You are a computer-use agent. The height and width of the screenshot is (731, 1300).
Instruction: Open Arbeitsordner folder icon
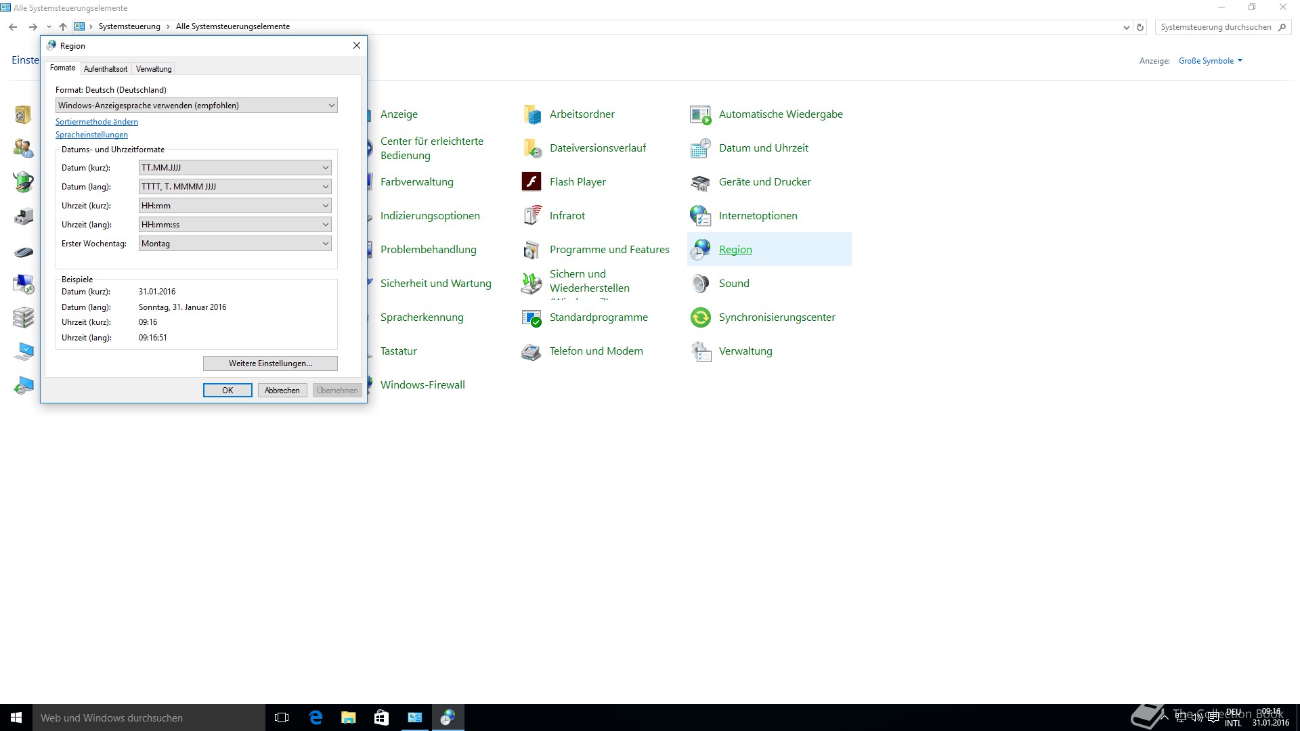(x=532, y=114)
